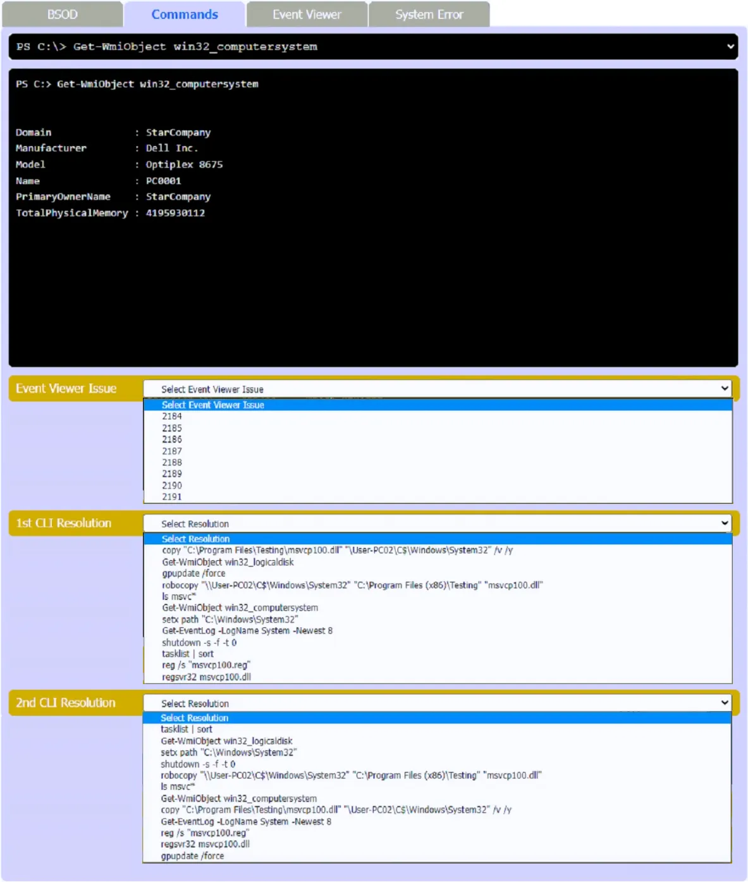
Task: Select copy msvcp100.dll option in 1st CLI list
Action: (x=438, y=551)
